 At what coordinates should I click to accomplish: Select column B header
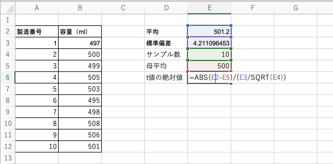tap(80, 8)
